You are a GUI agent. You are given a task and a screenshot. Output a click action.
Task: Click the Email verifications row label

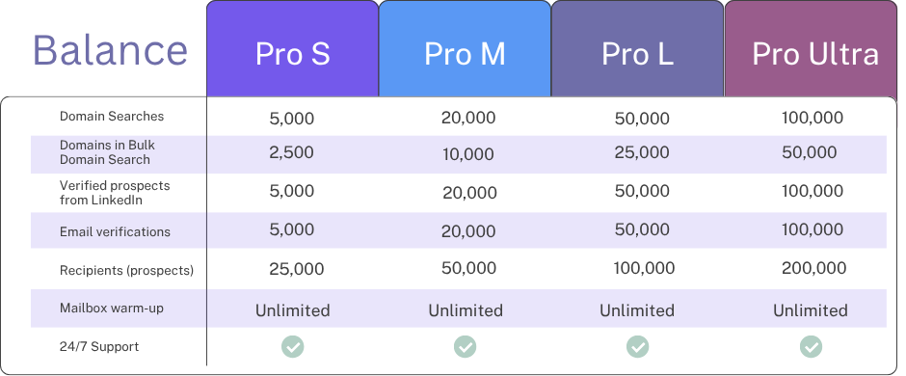point(115,231)
